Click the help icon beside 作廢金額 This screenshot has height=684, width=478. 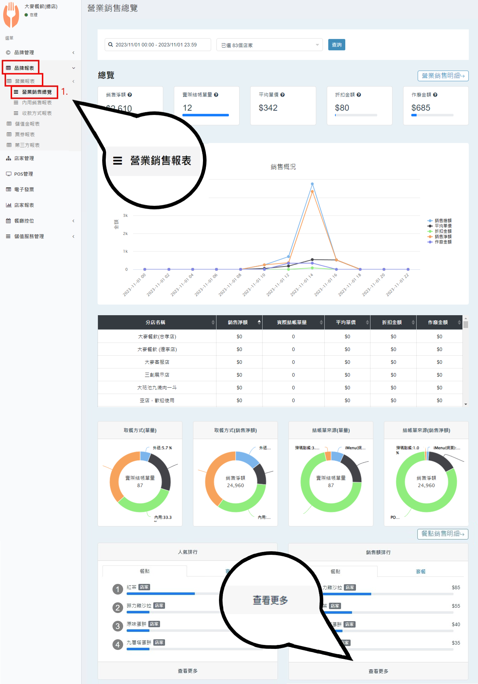point(435,95)
